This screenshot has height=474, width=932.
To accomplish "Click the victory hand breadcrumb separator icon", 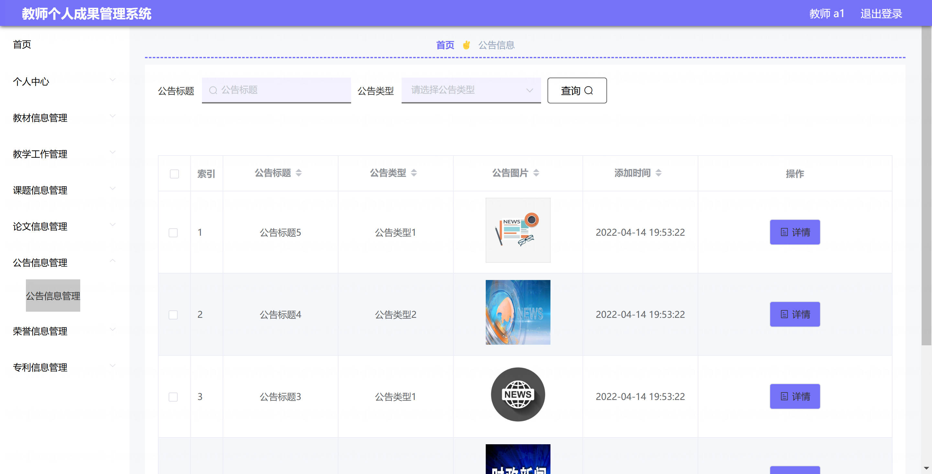I will click(x=466, y=45).
